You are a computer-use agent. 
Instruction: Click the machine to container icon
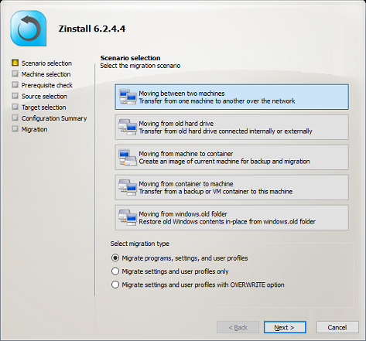coord(128,157)
